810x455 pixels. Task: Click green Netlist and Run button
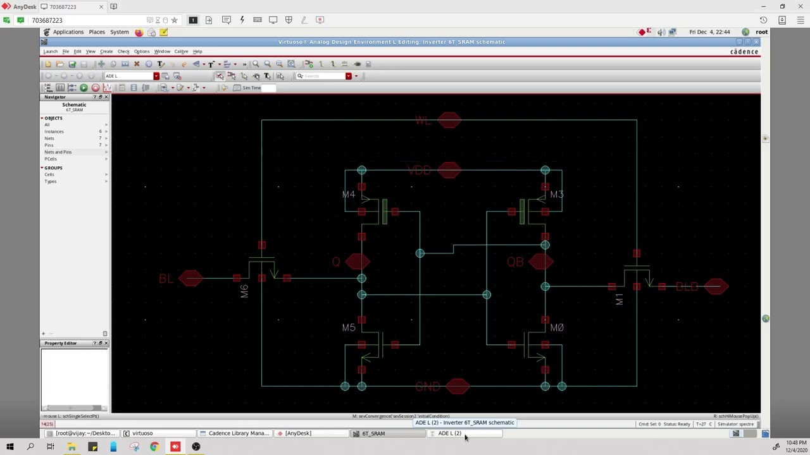tap(84, 88)
